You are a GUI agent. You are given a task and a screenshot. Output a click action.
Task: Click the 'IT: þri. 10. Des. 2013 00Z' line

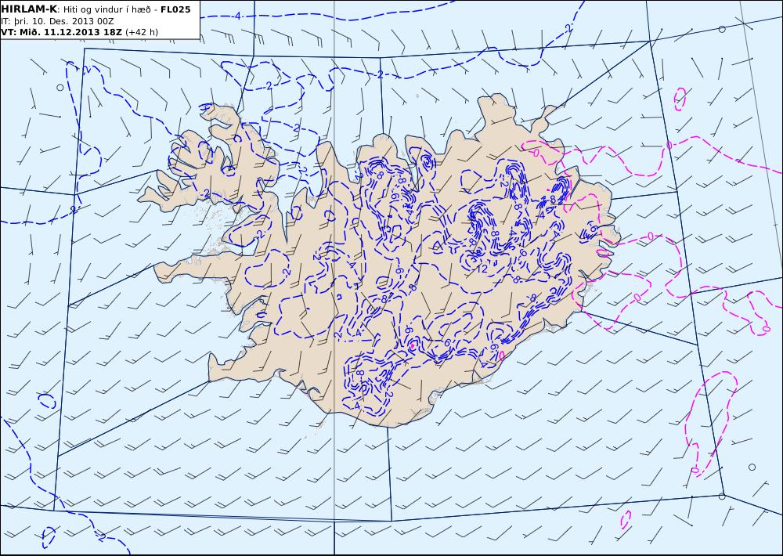pyautogui.click(x=57, y=21)
